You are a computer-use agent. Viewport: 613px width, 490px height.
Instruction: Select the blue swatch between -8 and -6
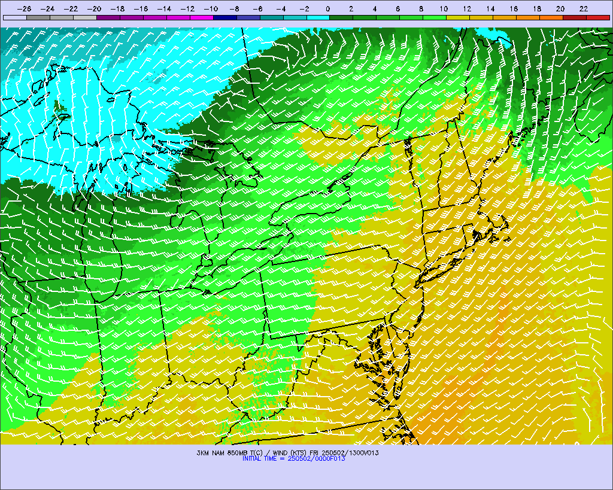pyautogui.click(x=248, y=17)
